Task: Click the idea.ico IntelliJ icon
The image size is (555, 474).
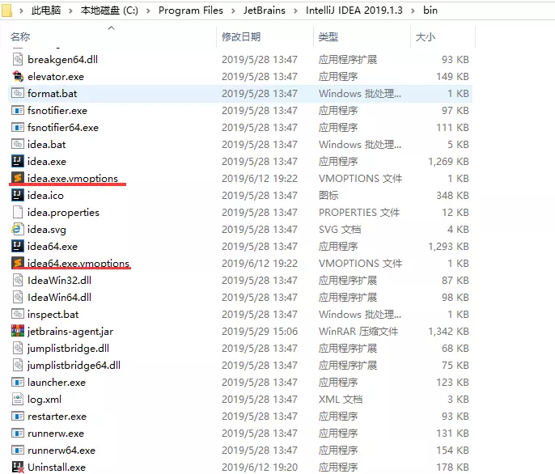Action: (18, 195)
